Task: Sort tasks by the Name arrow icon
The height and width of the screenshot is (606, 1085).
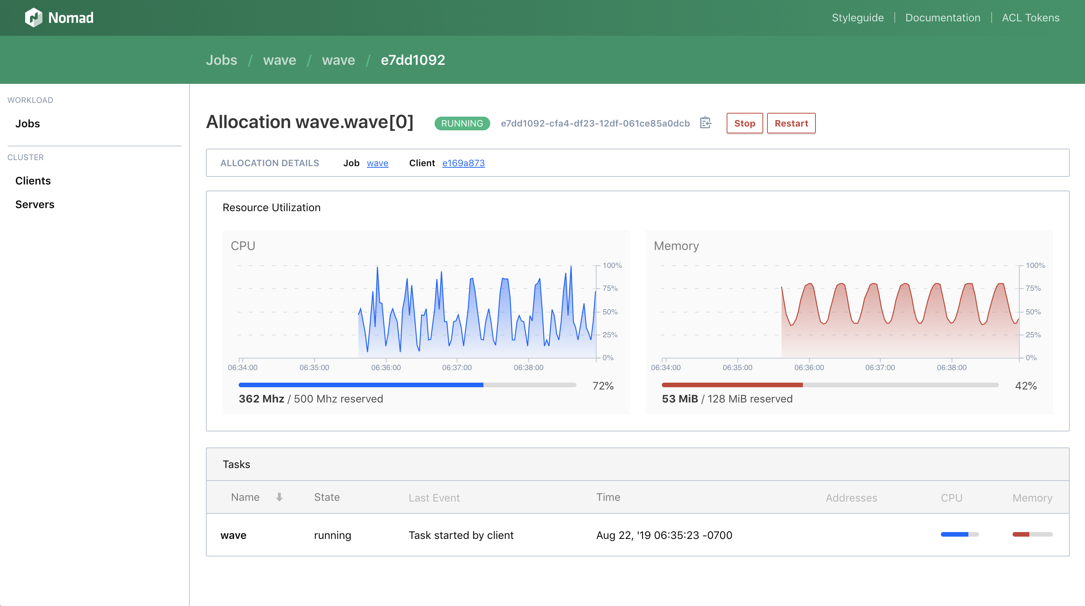Action: (279, 497)
